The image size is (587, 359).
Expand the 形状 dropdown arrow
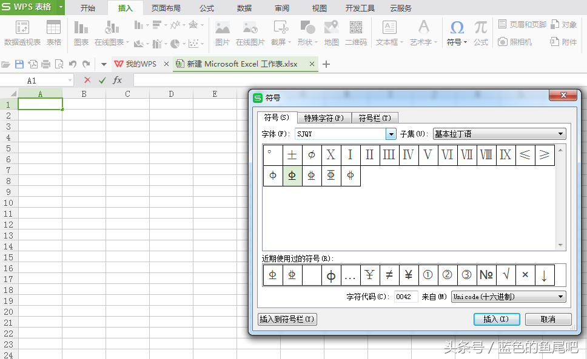316,42
